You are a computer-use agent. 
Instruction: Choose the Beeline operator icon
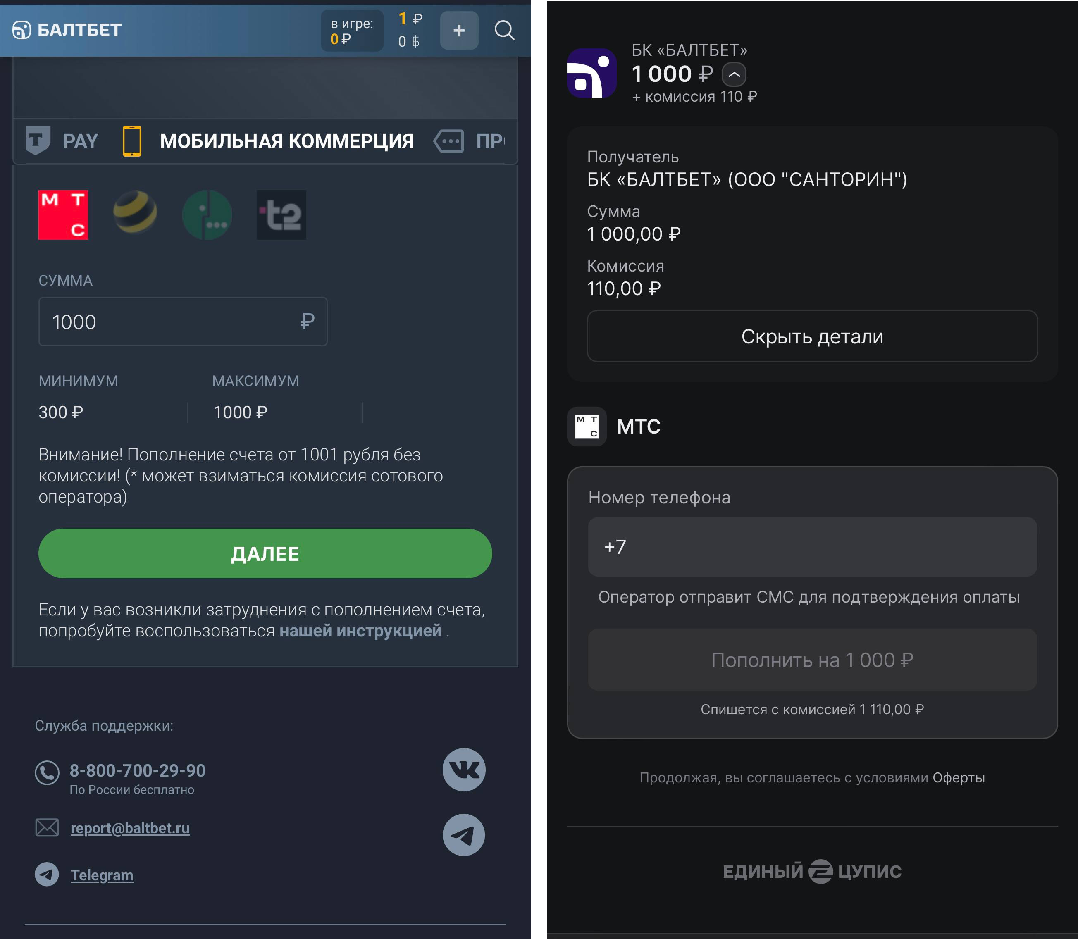point(135,212)
